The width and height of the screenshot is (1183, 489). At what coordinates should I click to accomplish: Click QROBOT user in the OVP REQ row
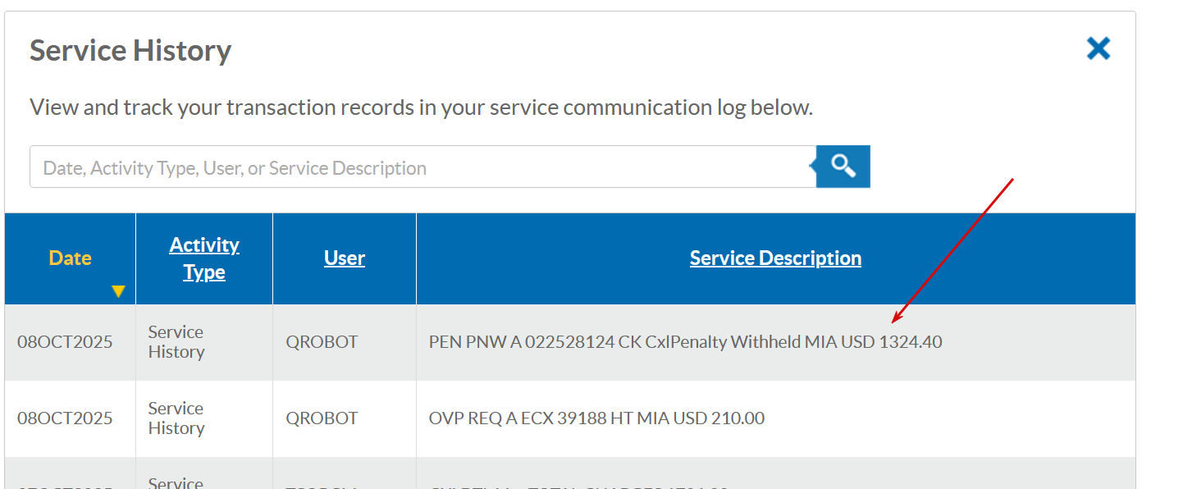click(x=322, y=418)
